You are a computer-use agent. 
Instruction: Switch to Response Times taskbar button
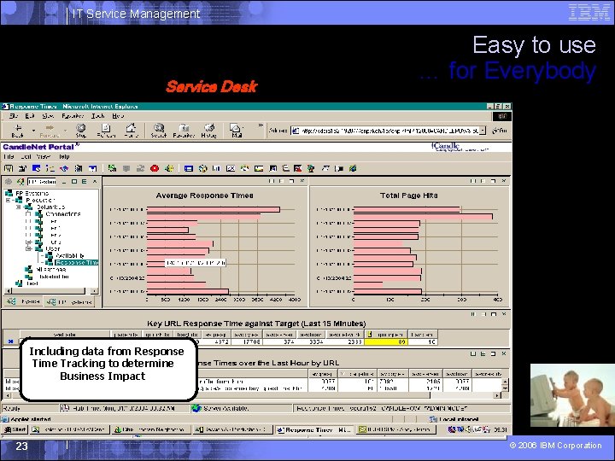[313, 429]
